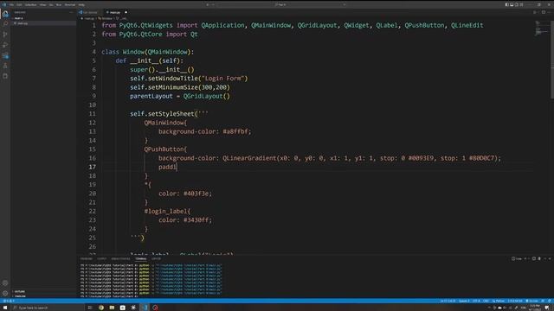Open Explorer panel more actions ellipsis
Viewport: 554px width, 311px height.
71,12
